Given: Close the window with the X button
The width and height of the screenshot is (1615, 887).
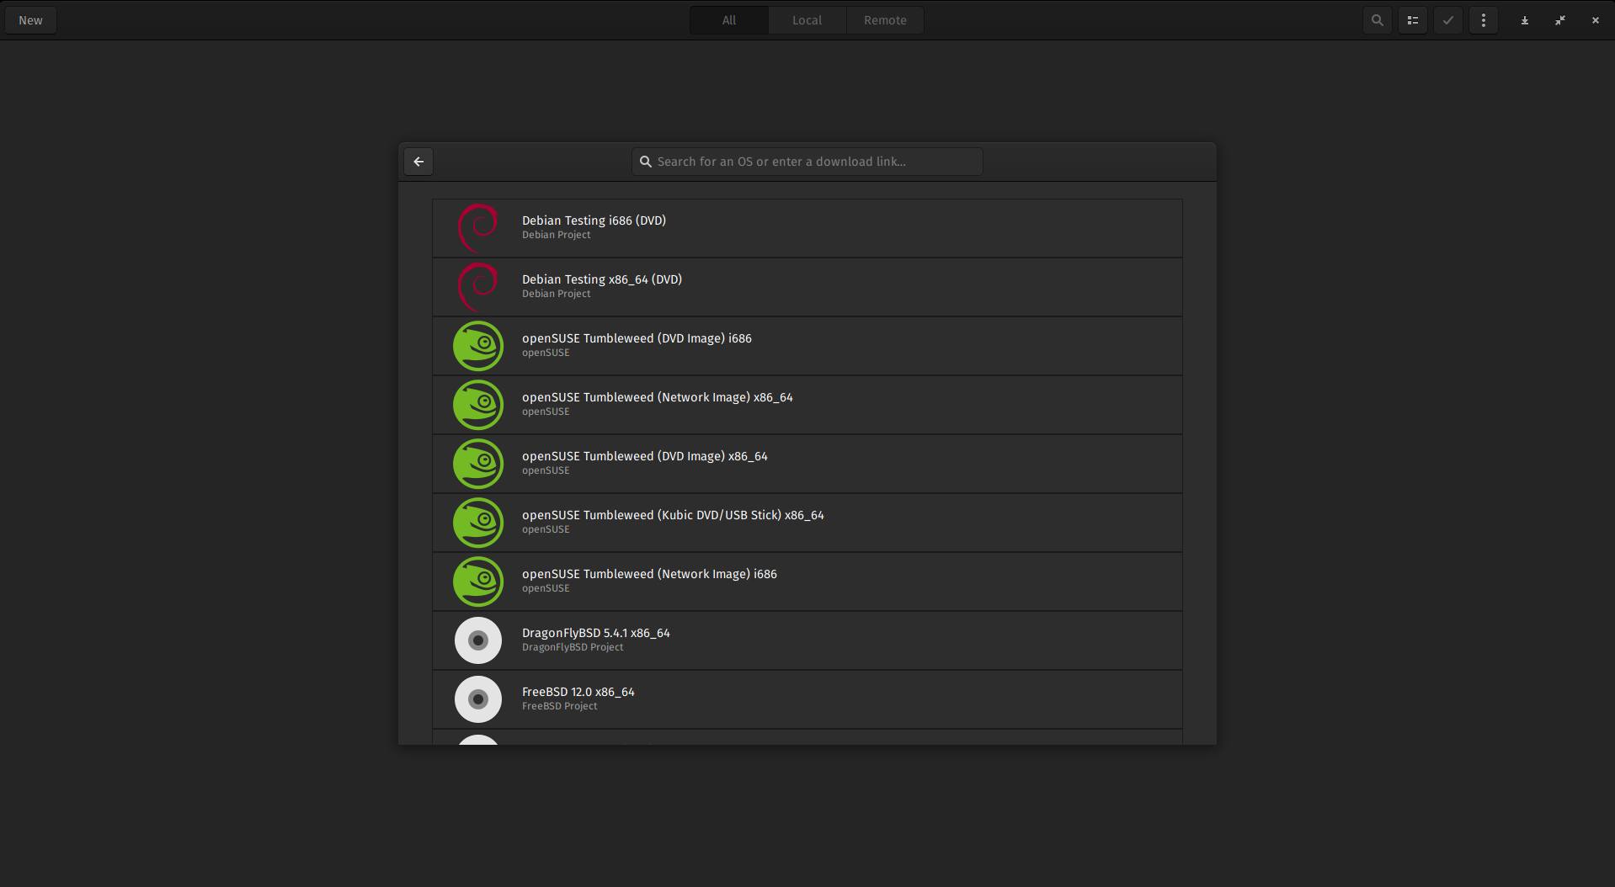Looking at the screenshot, I should pyautogui.click(x=1595, y=20).
